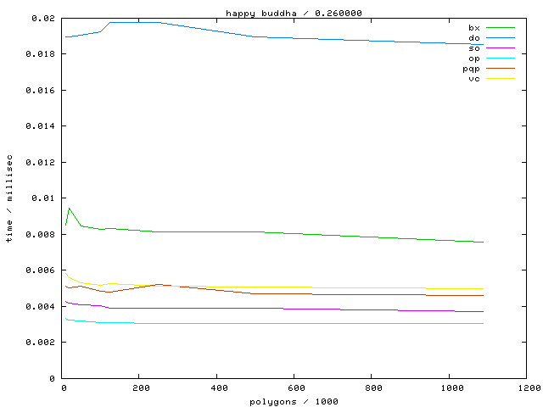Pick the "pqp" legend label
The image size is (543, 407).
pyautogui.click(x=471, y=69)
